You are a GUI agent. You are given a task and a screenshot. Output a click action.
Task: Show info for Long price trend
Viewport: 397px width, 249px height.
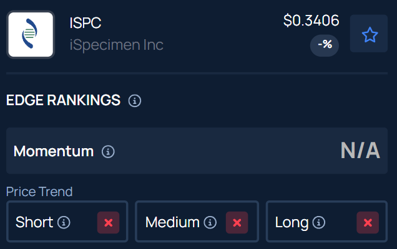(x=319, y=222)
